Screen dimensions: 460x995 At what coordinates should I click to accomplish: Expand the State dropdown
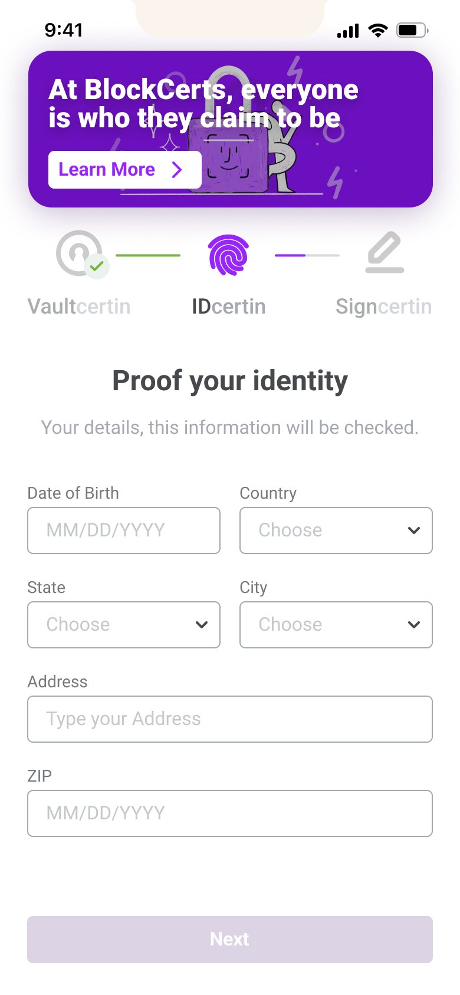tap(124, 625)
